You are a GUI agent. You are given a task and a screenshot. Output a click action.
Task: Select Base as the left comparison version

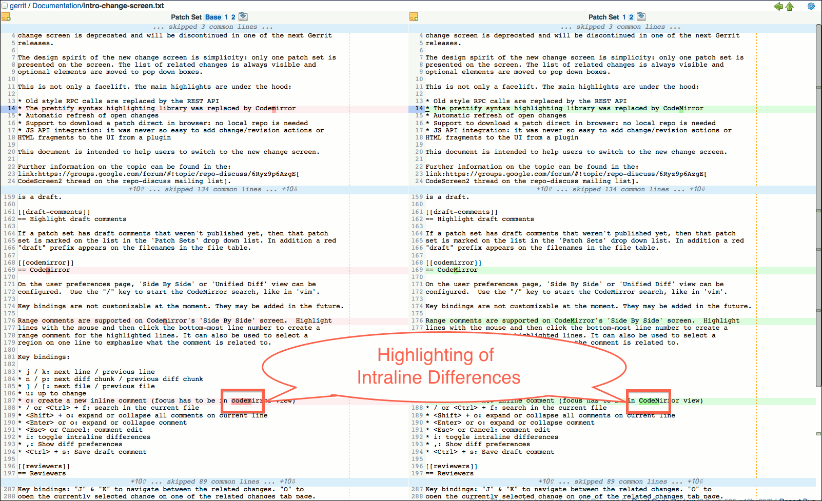[214, 16]
